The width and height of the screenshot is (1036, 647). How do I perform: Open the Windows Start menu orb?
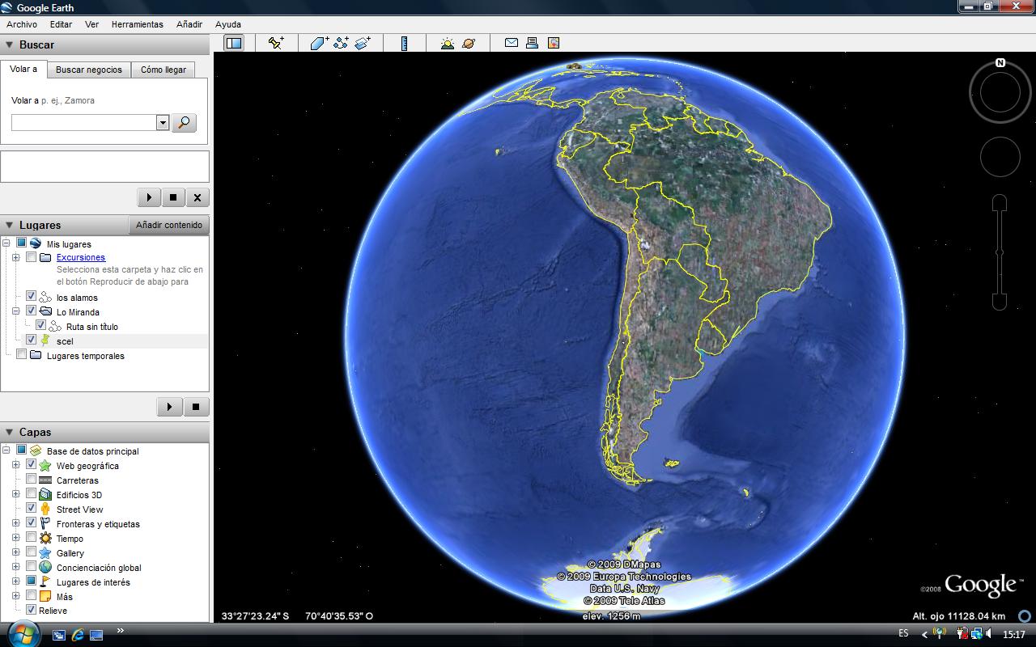23,633
